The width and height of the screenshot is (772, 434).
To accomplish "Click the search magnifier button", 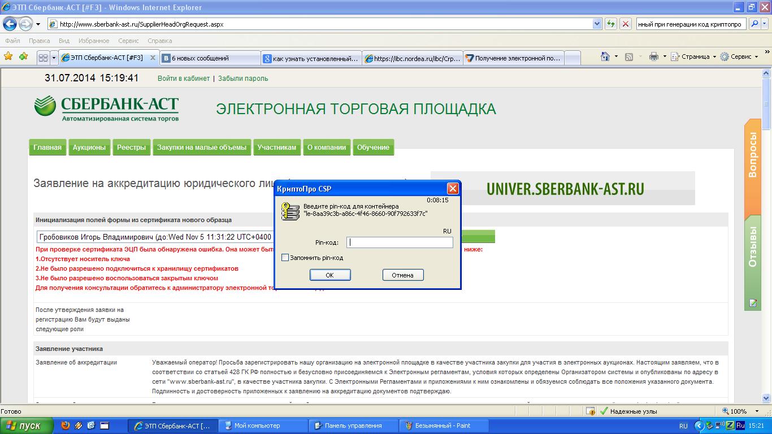I will pos(754,24).
